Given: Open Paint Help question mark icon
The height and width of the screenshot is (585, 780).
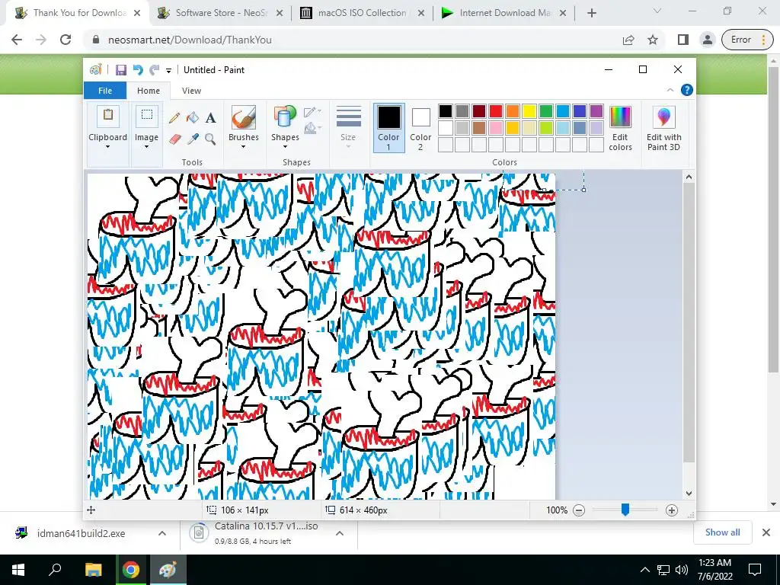Looking at the screenshot, I should pos(686,90).
